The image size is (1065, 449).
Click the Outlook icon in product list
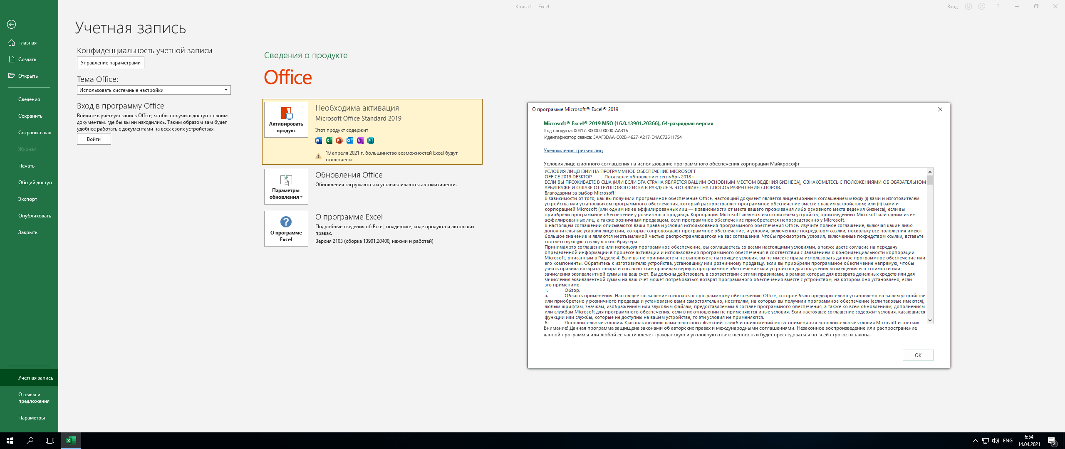(x=350, y=141)
